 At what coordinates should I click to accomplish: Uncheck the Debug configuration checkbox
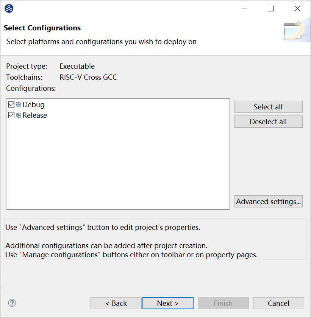11,105
